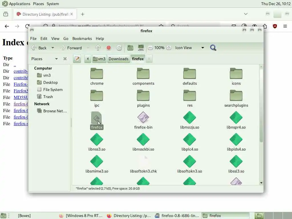The height and width of the screenshot is (219, 292).
Task: Select the libplc4.so file
Action: point(190,142)
